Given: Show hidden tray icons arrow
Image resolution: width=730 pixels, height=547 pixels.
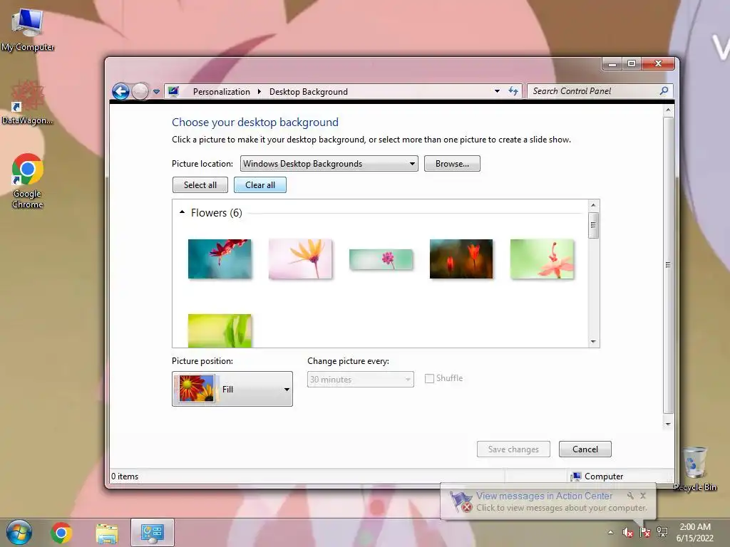Looking at the screenshot, I should [610, 532].
